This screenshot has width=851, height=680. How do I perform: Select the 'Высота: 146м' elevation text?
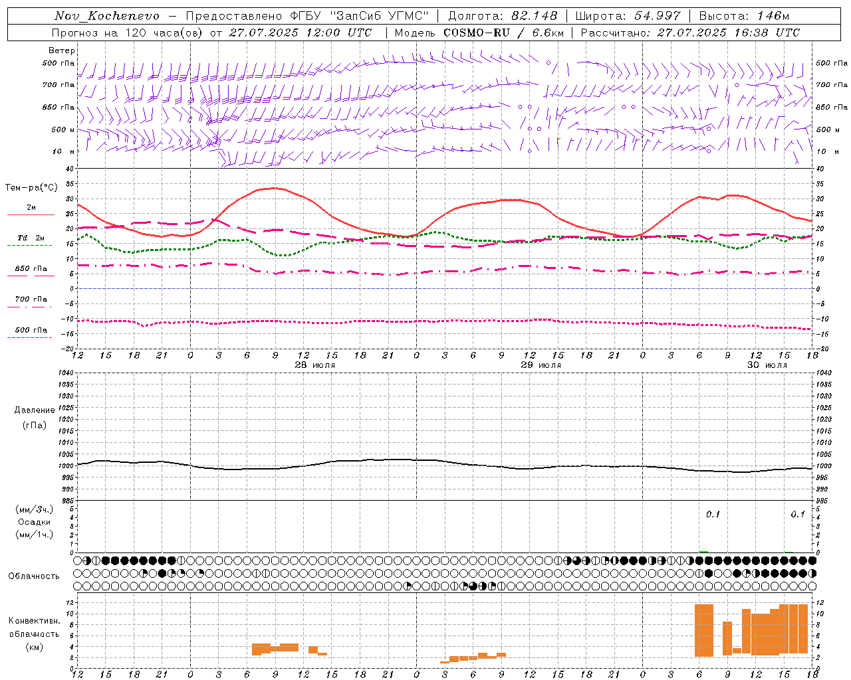[x=745, y=16]
